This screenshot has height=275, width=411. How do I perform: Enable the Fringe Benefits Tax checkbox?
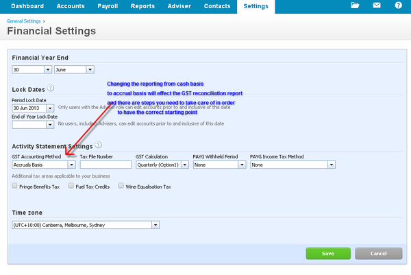[15, 186]
